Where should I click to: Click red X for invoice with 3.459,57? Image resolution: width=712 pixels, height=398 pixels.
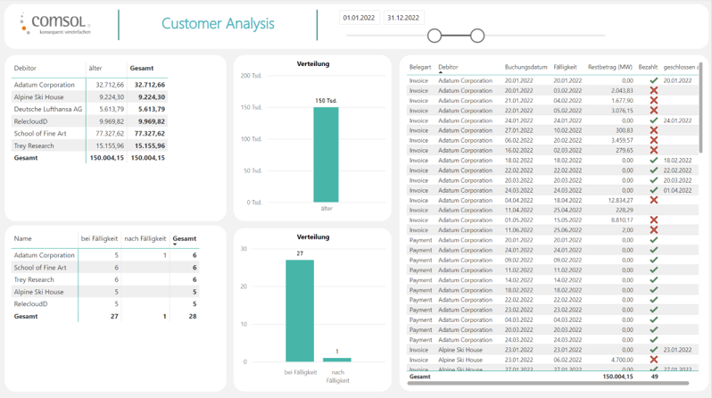654,140
